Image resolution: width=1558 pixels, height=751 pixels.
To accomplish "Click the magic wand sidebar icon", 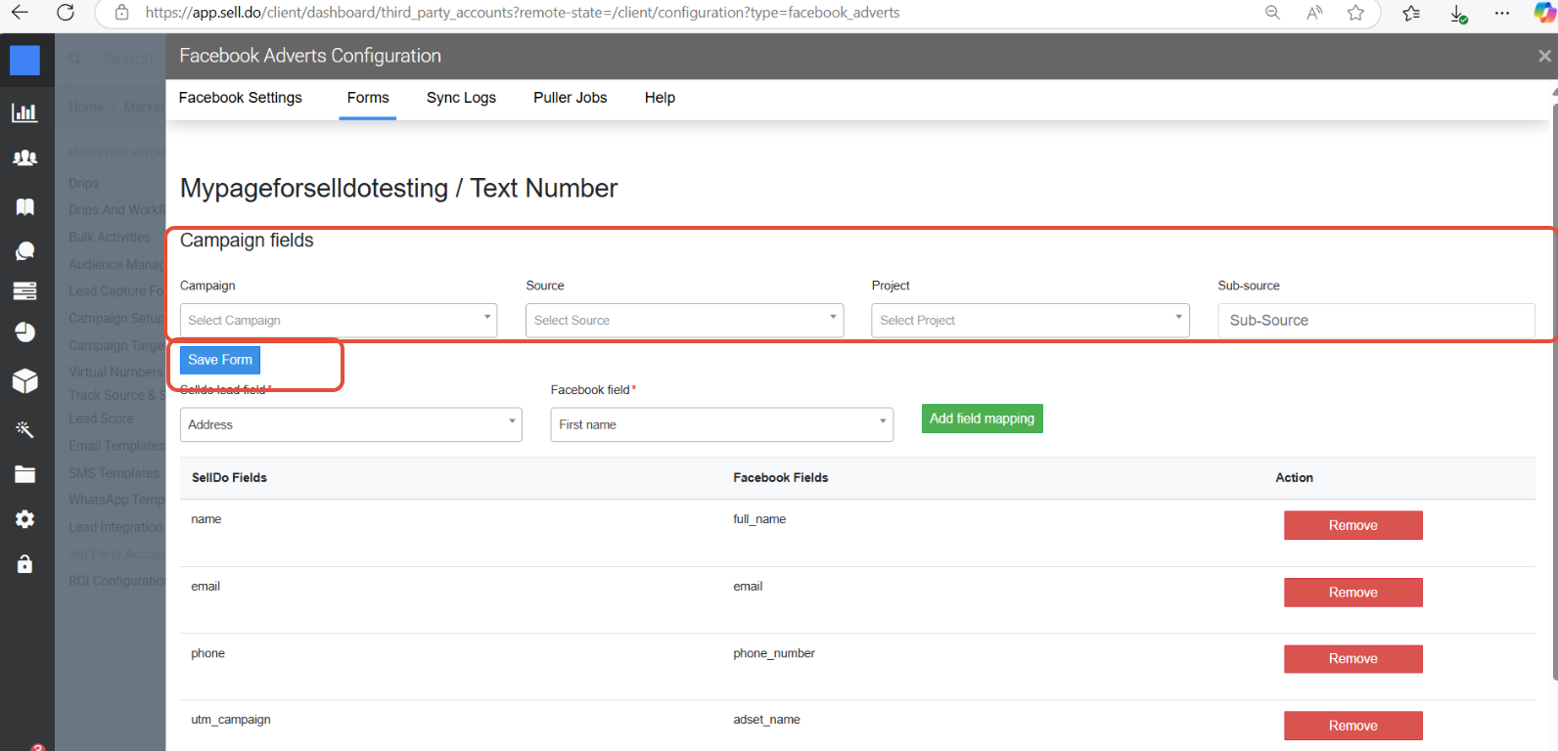I will coord(24,429).
